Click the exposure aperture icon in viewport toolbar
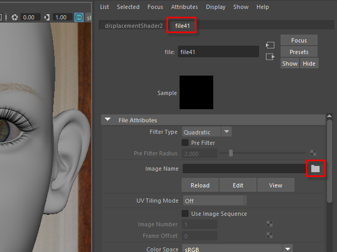This screenshot has width=337, height=252. (x=14, y=17)
